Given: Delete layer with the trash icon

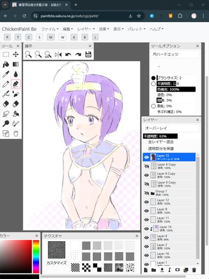Looking at the screenshot, I should [x=194, y=270].
